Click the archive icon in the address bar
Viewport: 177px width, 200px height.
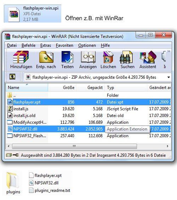click(28, 77)
